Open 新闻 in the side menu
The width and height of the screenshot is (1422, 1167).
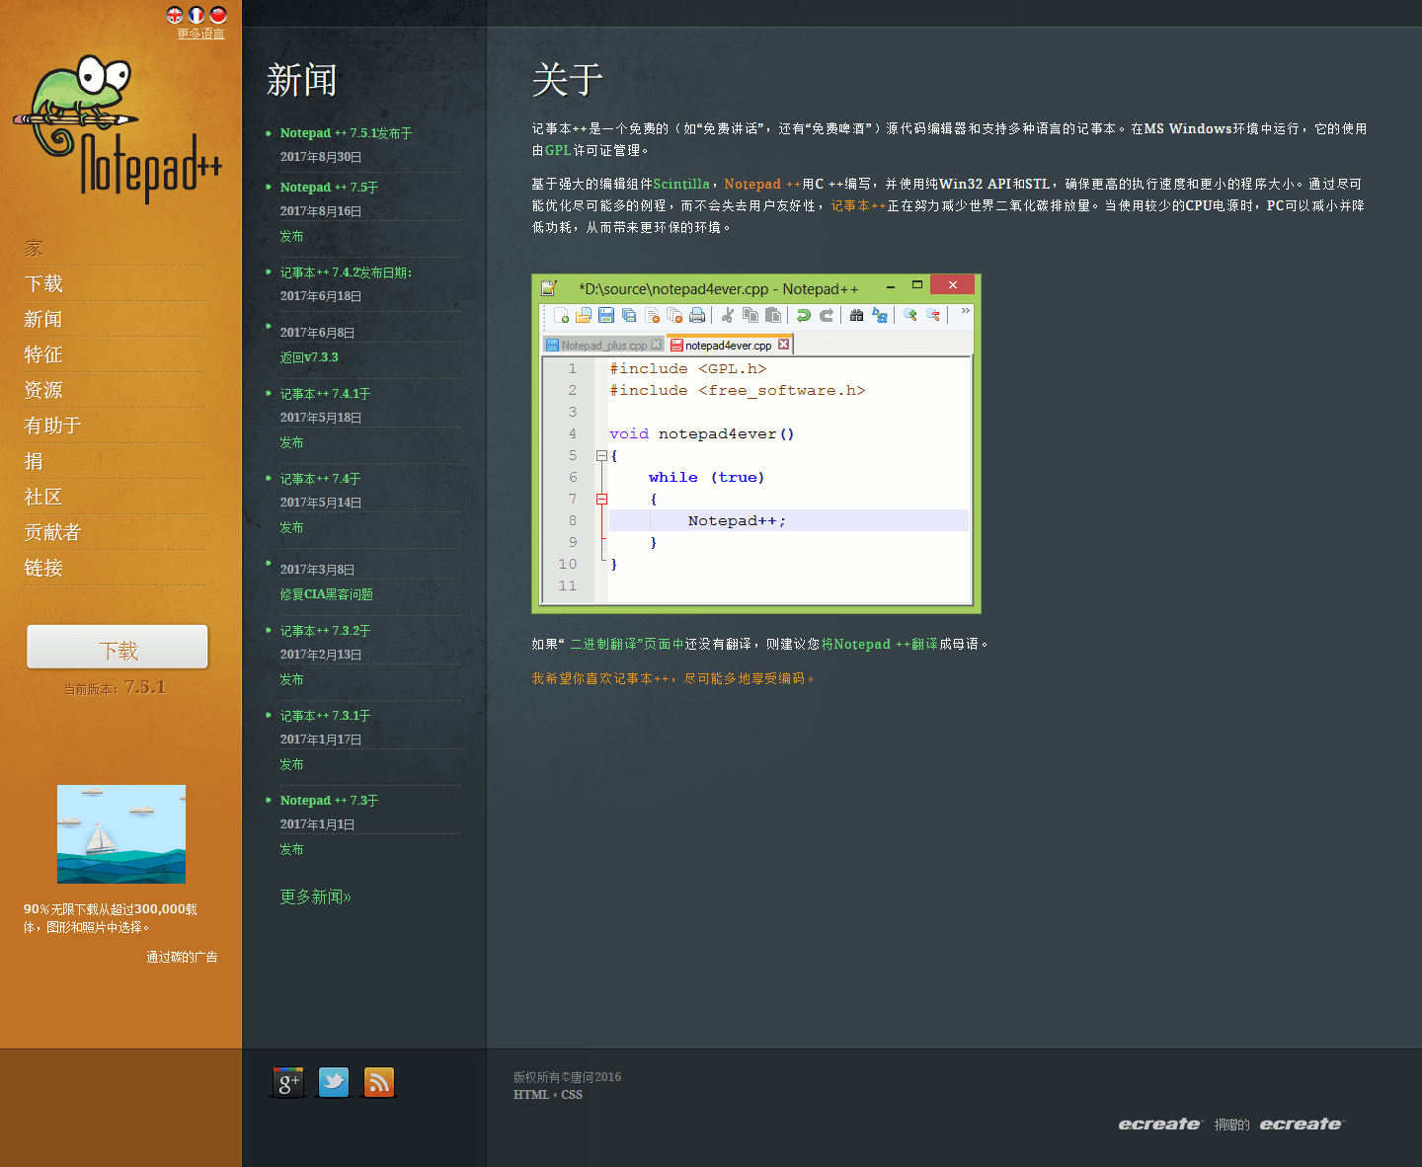click(x=43, y=319)
